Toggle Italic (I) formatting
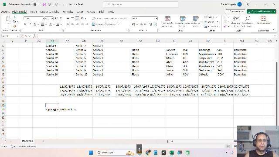279x157 pixels. (30, 24)
